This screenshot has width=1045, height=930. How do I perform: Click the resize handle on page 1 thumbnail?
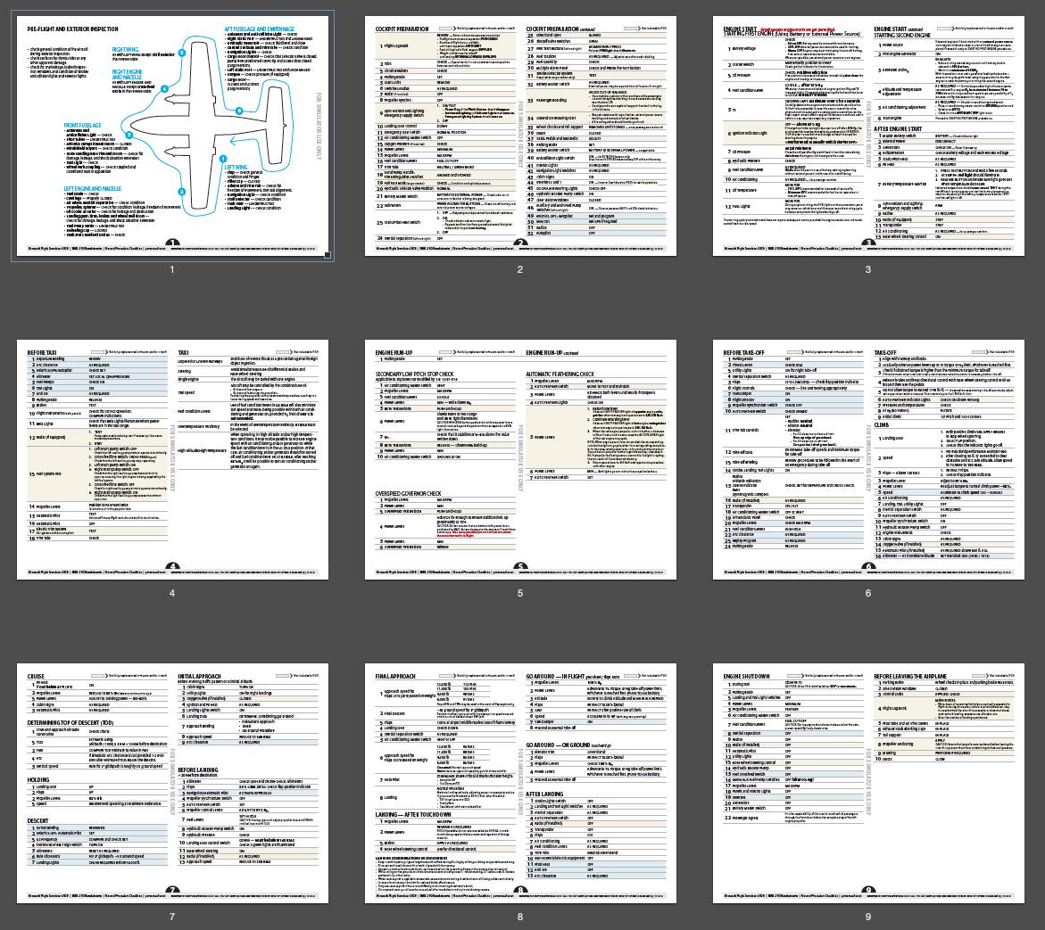coord(328,255)
